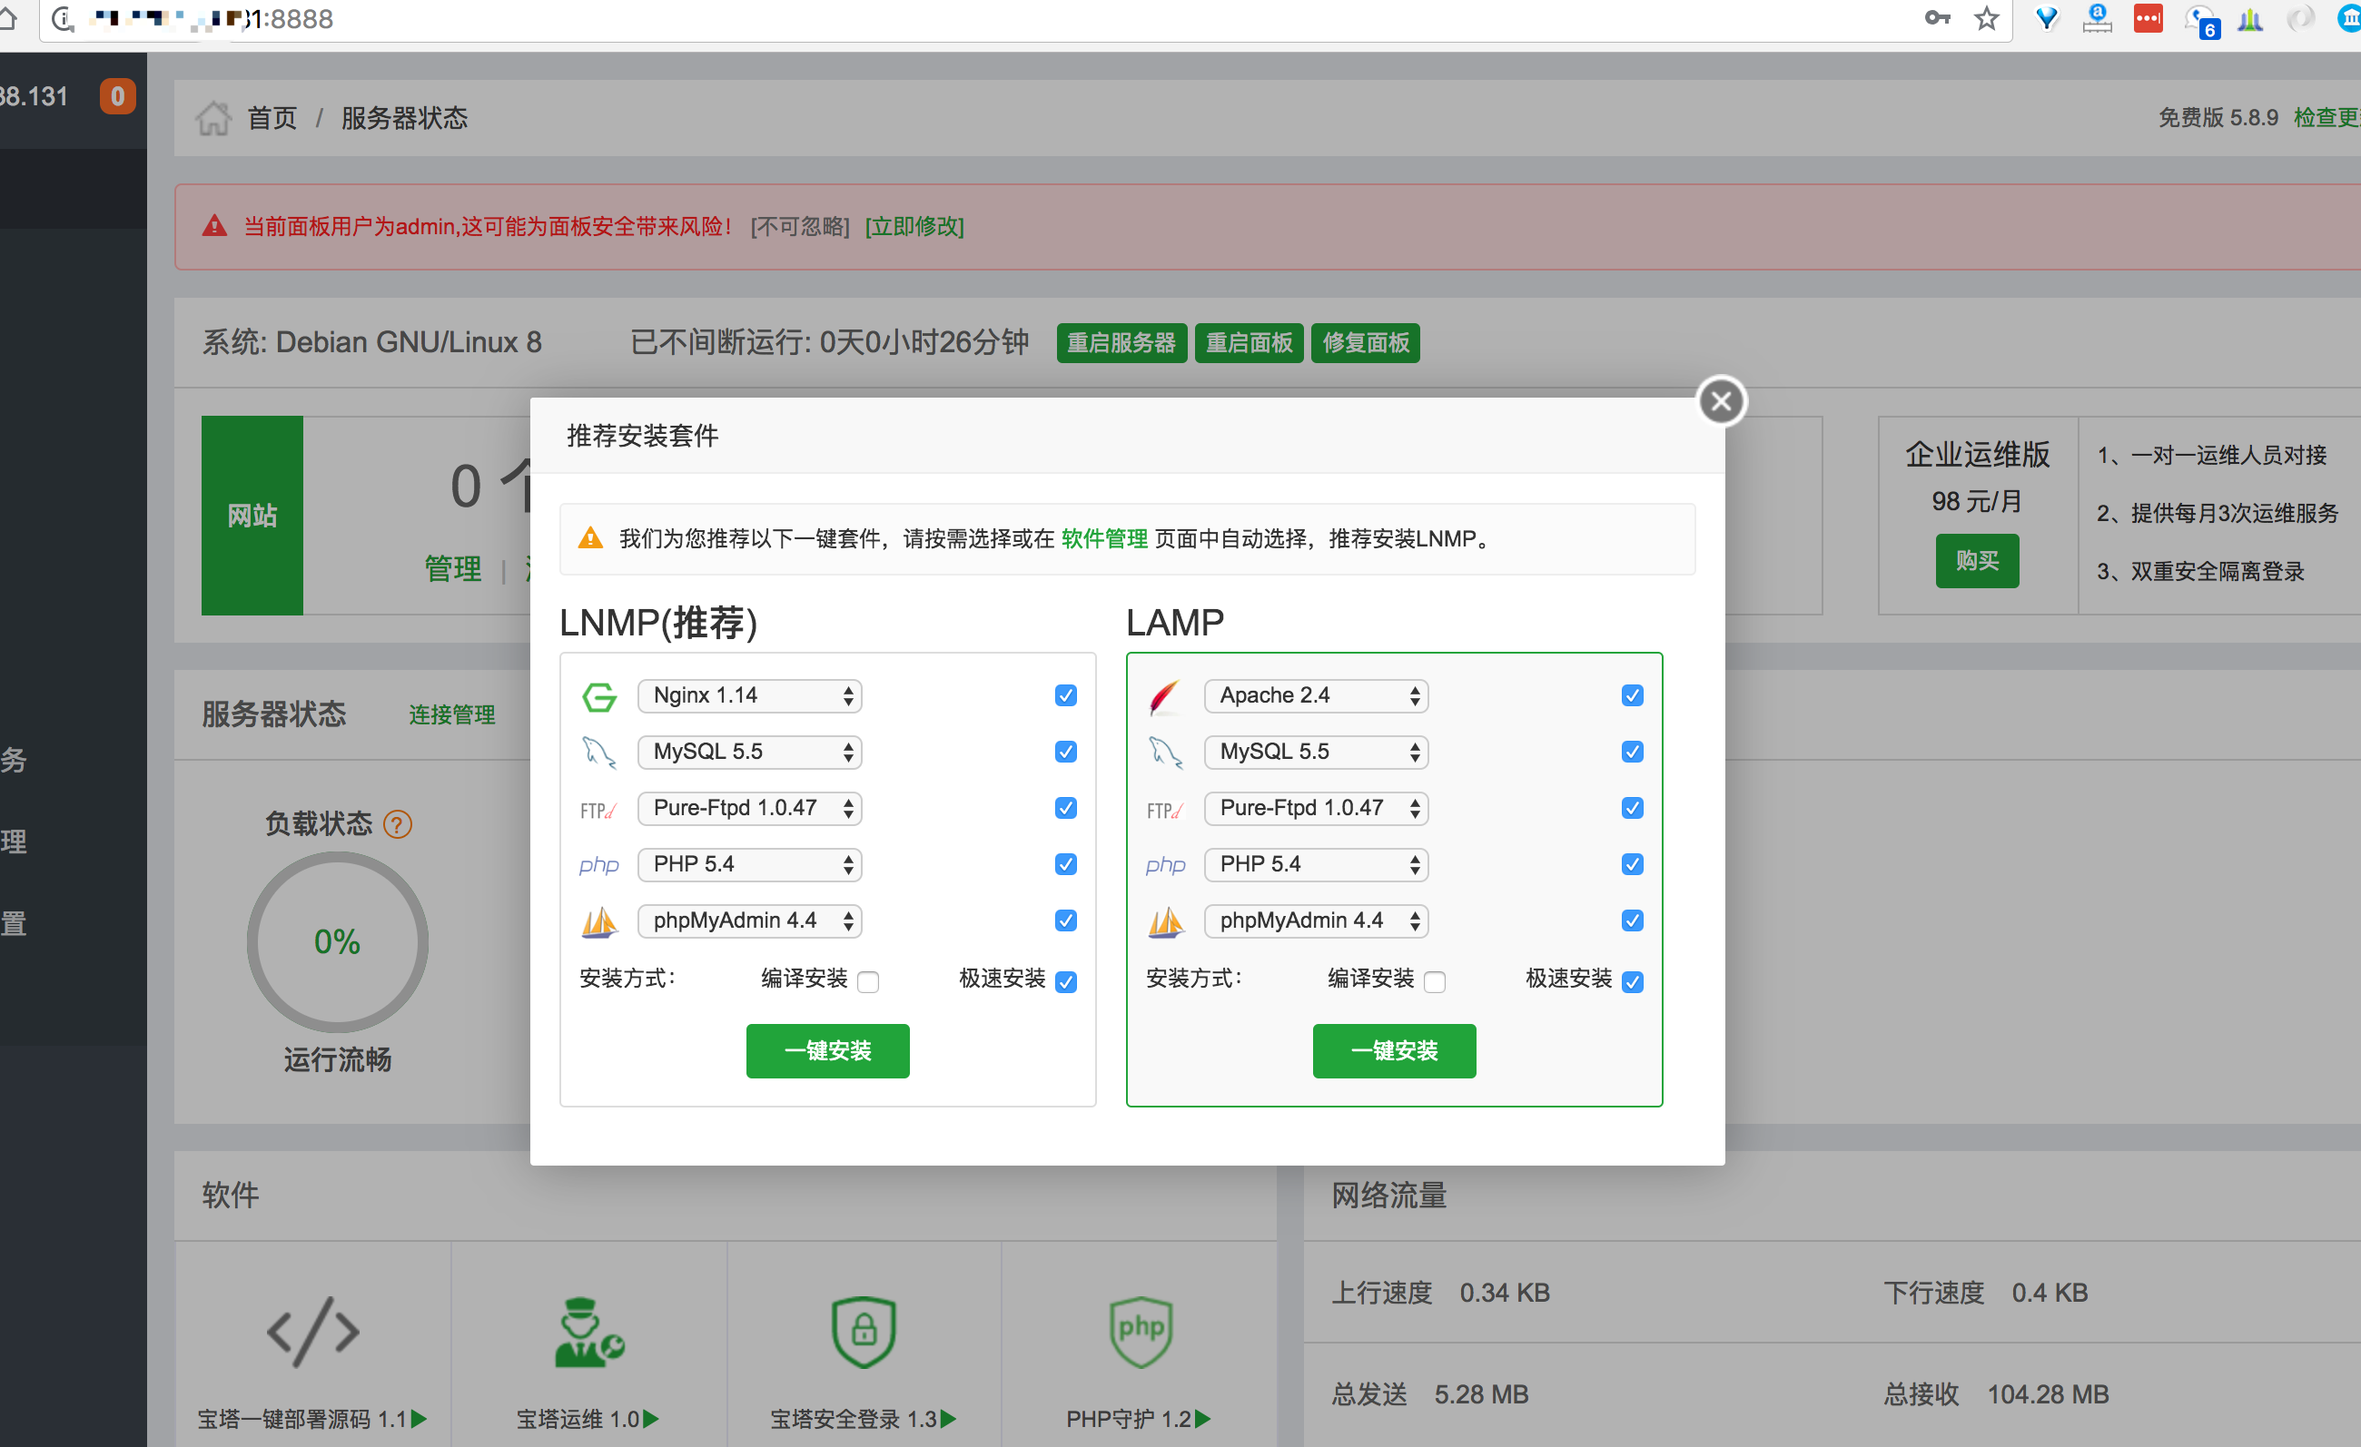Click the FTP icon in LNMP list

(x=598, y=810)
